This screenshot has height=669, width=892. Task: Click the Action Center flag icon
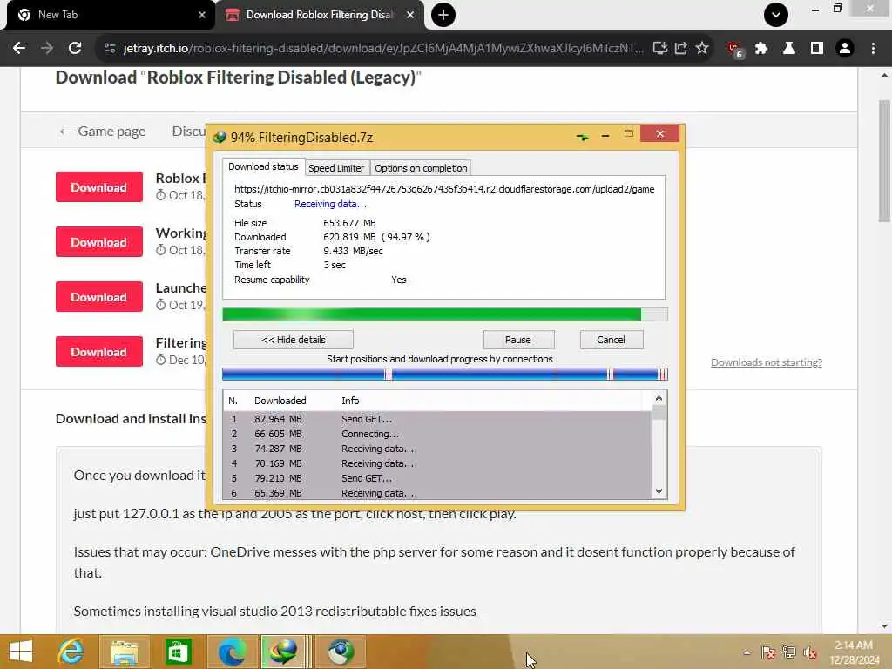768,652
